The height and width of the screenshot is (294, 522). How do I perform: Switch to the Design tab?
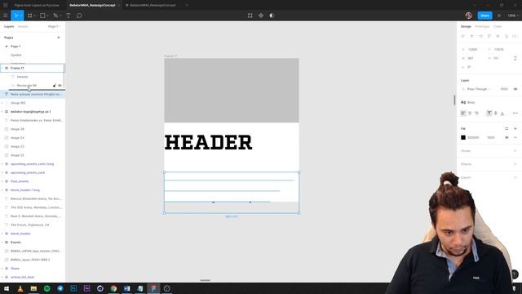click(x=466, y=26)
